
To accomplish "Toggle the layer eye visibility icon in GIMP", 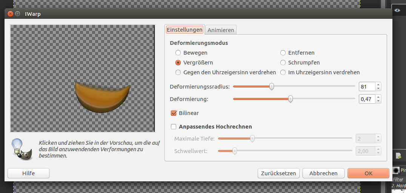I will click(397, 10).
